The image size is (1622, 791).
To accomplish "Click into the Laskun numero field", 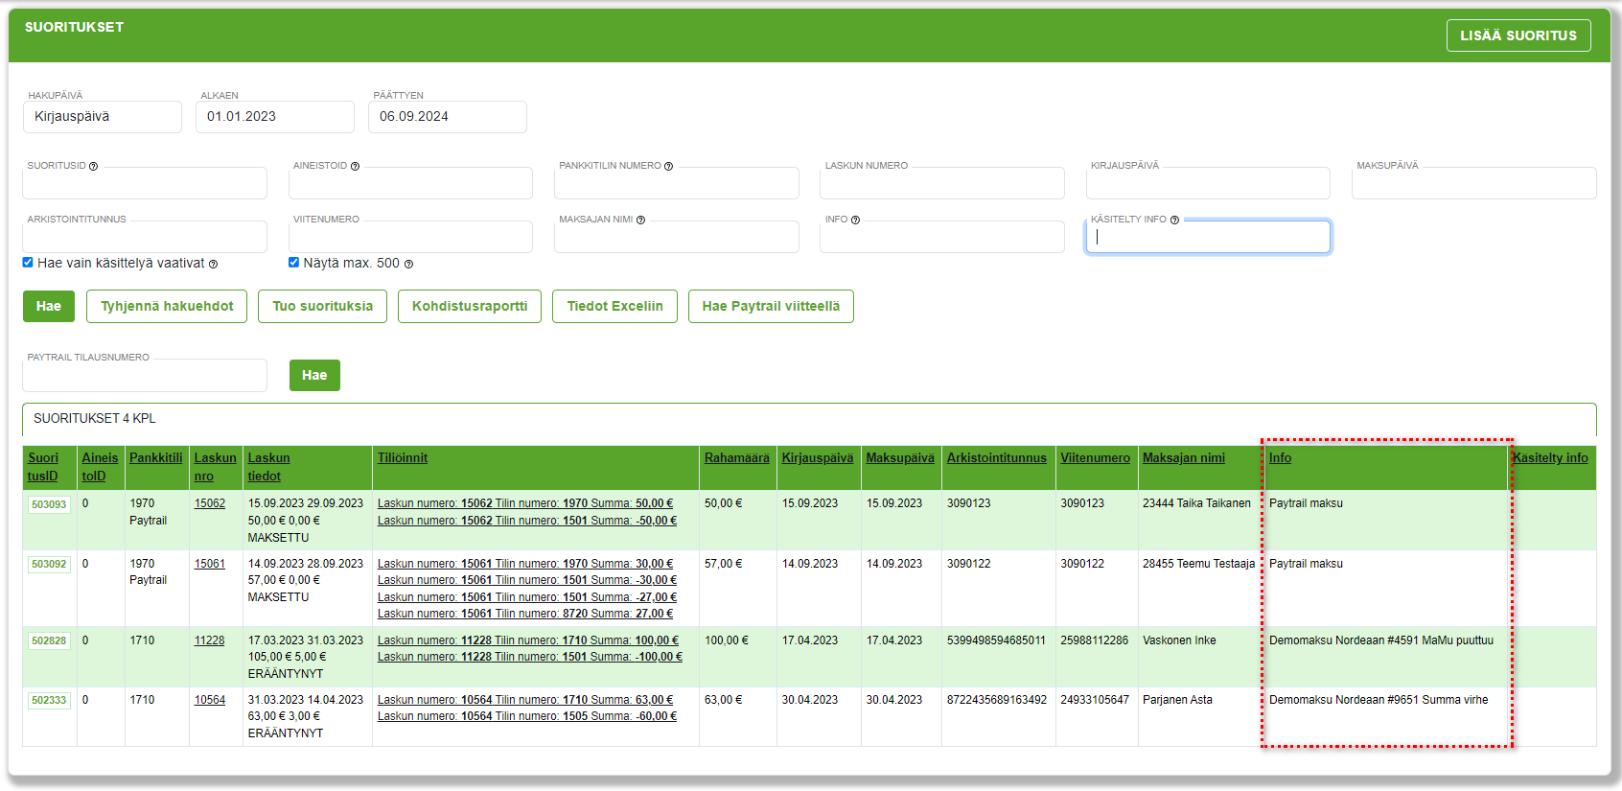I will point(942,183).
